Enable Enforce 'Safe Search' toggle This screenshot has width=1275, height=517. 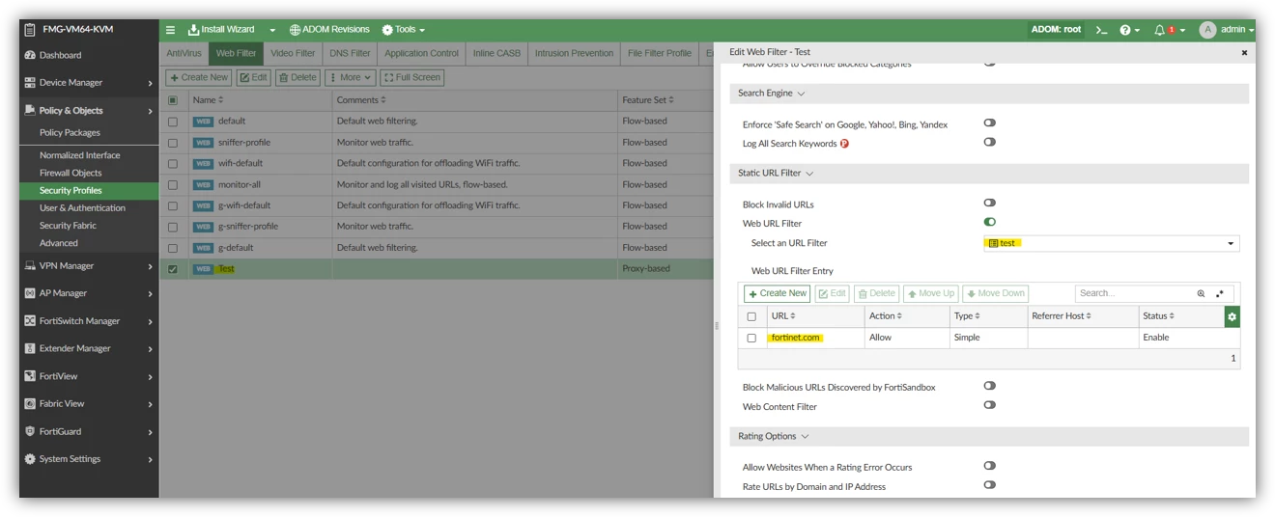(990, 123)
